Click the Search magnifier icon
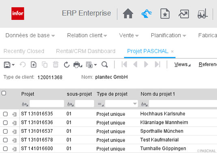The image size is (217, 153). (105, 64)
